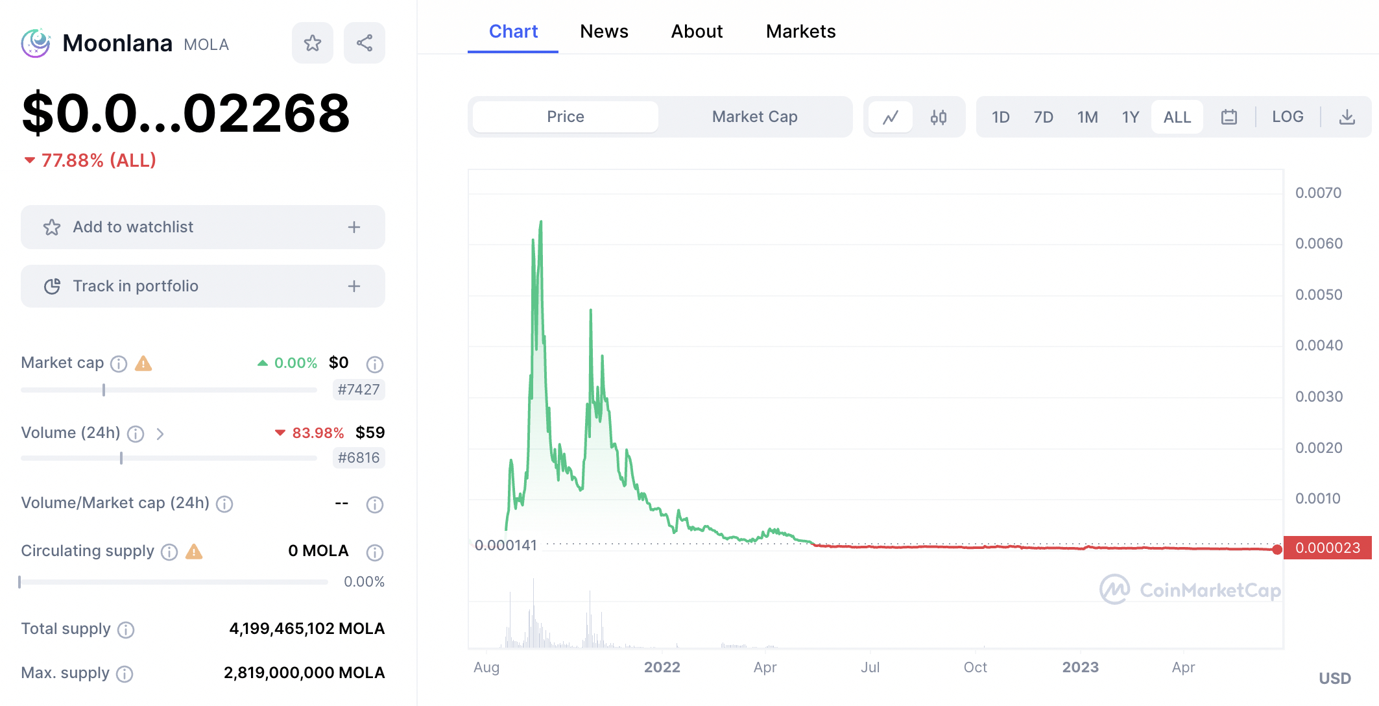Screen dimensions: 1379x706
Task: Switch chart to Market Cap
Action: [755, 117]
